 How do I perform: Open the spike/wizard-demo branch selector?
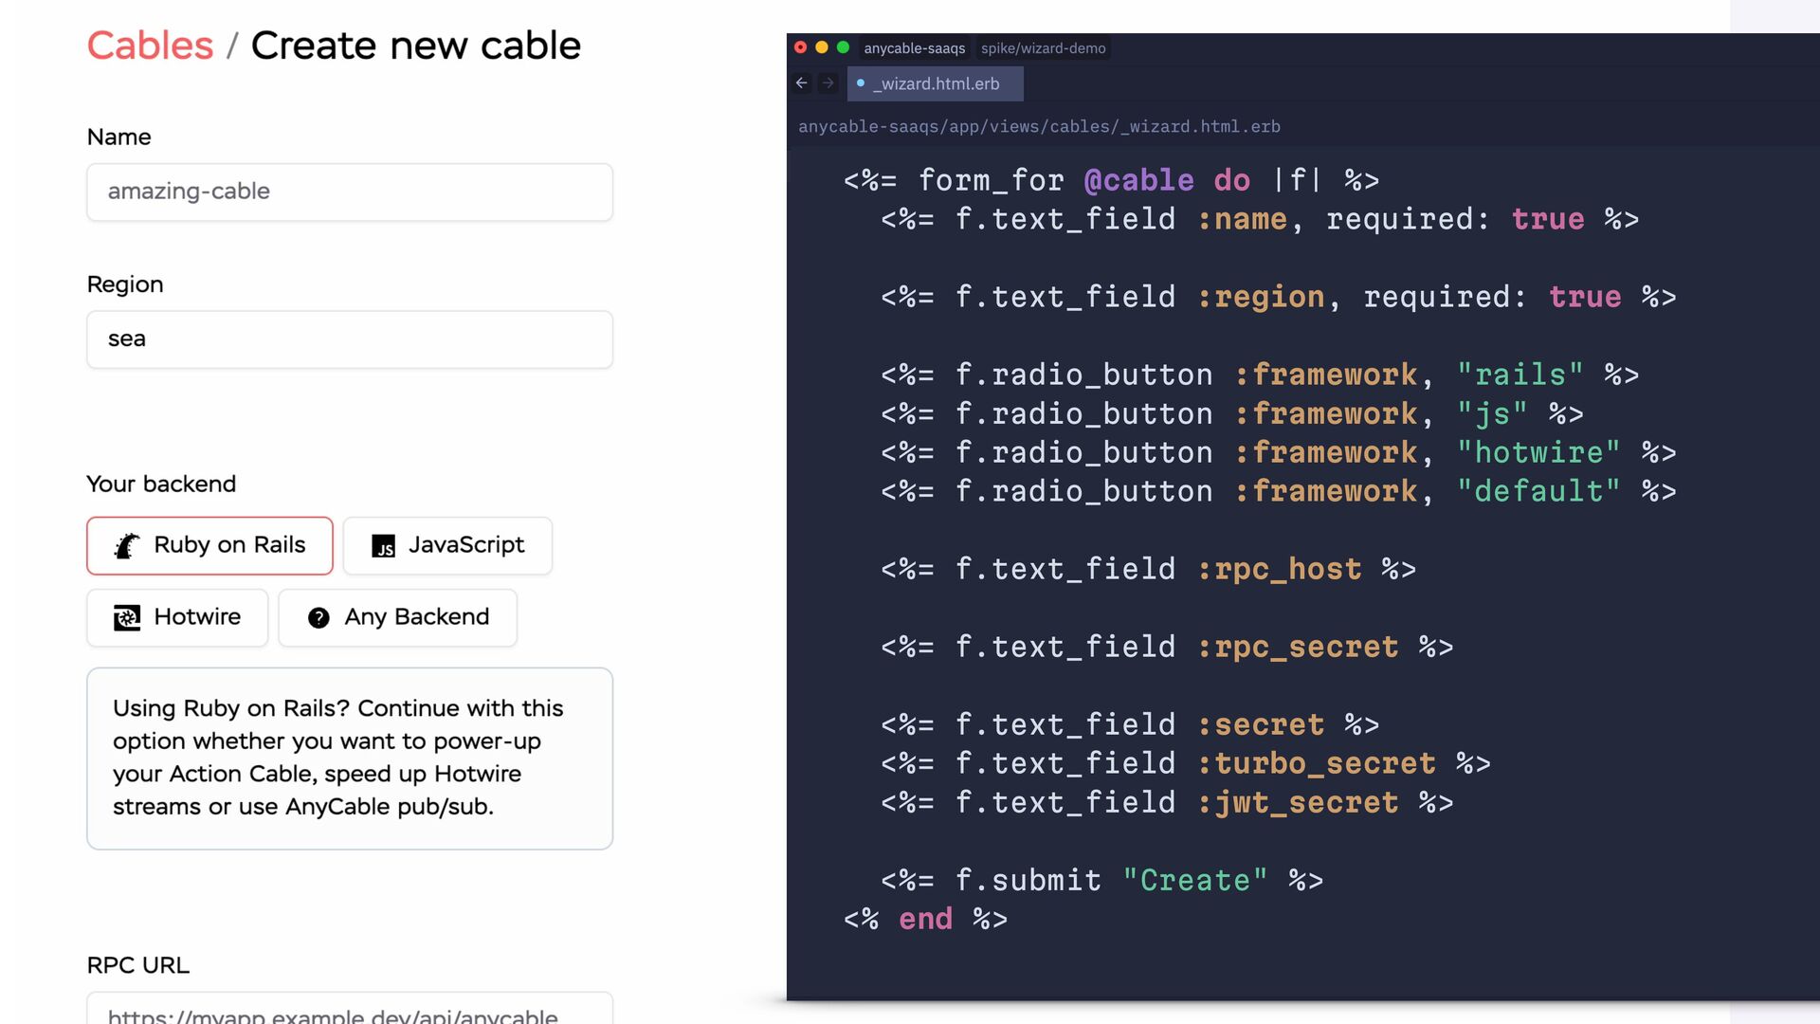tap(1043, 48)
